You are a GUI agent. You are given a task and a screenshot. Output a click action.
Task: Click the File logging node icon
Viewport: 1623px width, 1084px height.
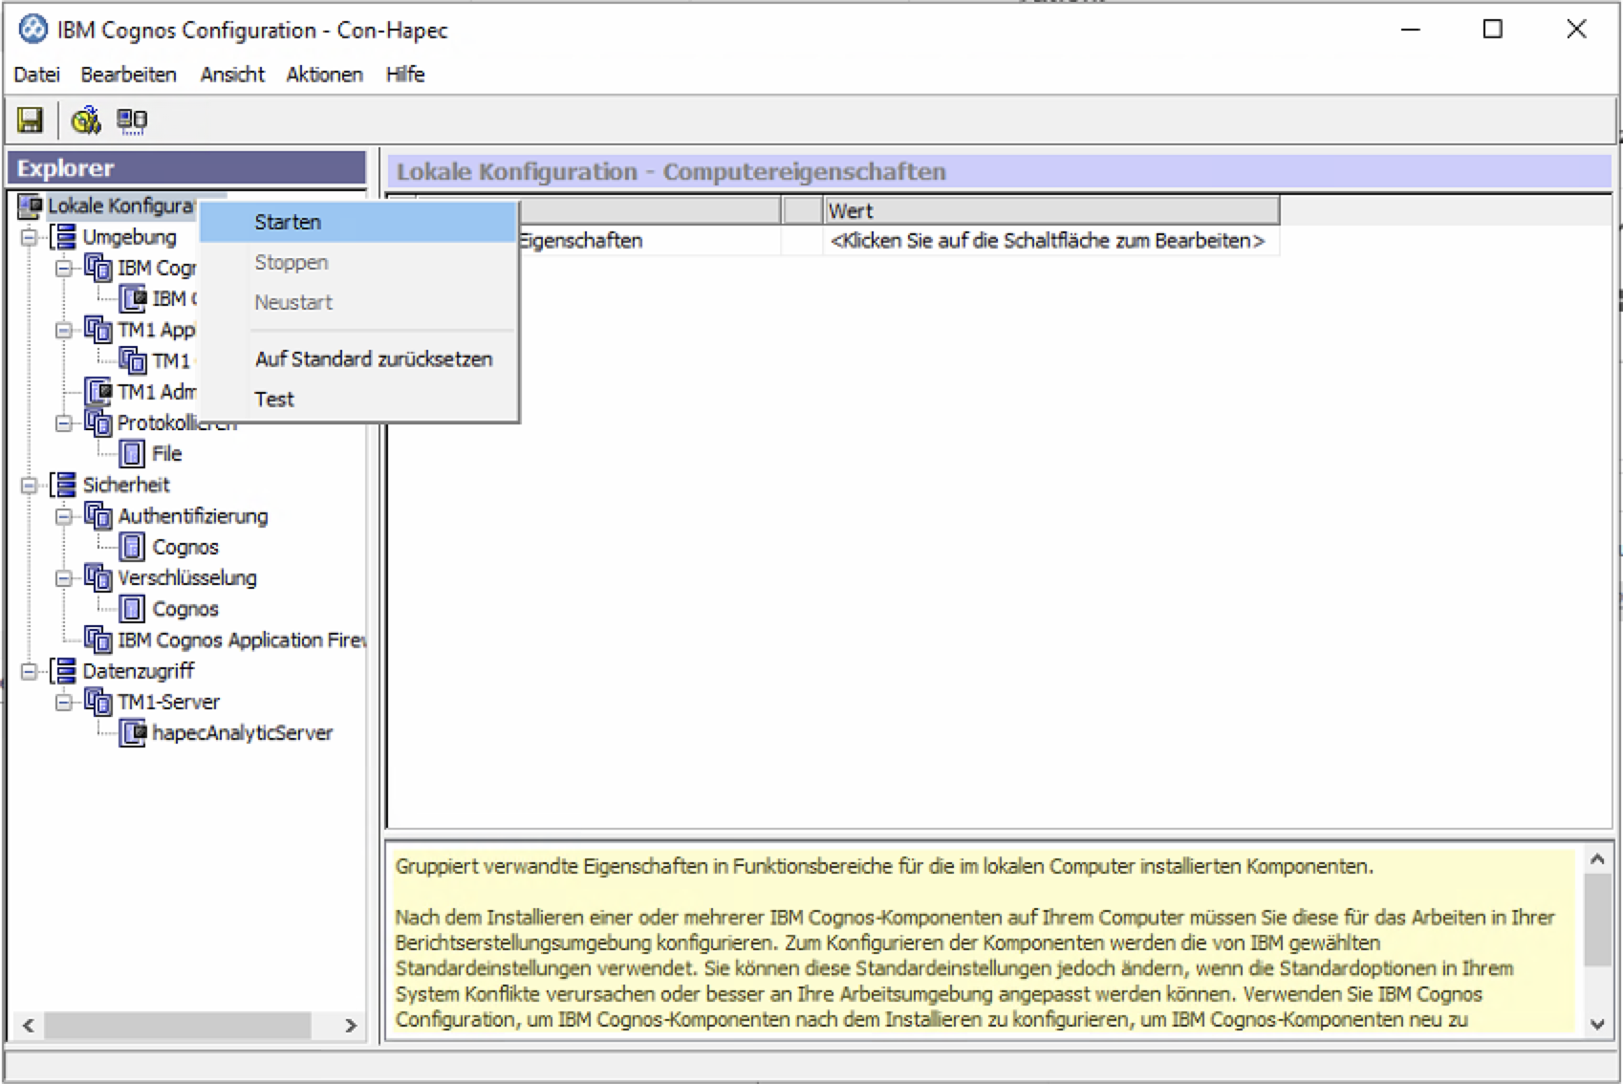click(133, 454)
